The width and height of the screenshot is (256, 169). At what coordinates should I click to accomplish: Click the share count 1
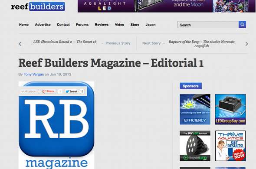coord(60,91)
